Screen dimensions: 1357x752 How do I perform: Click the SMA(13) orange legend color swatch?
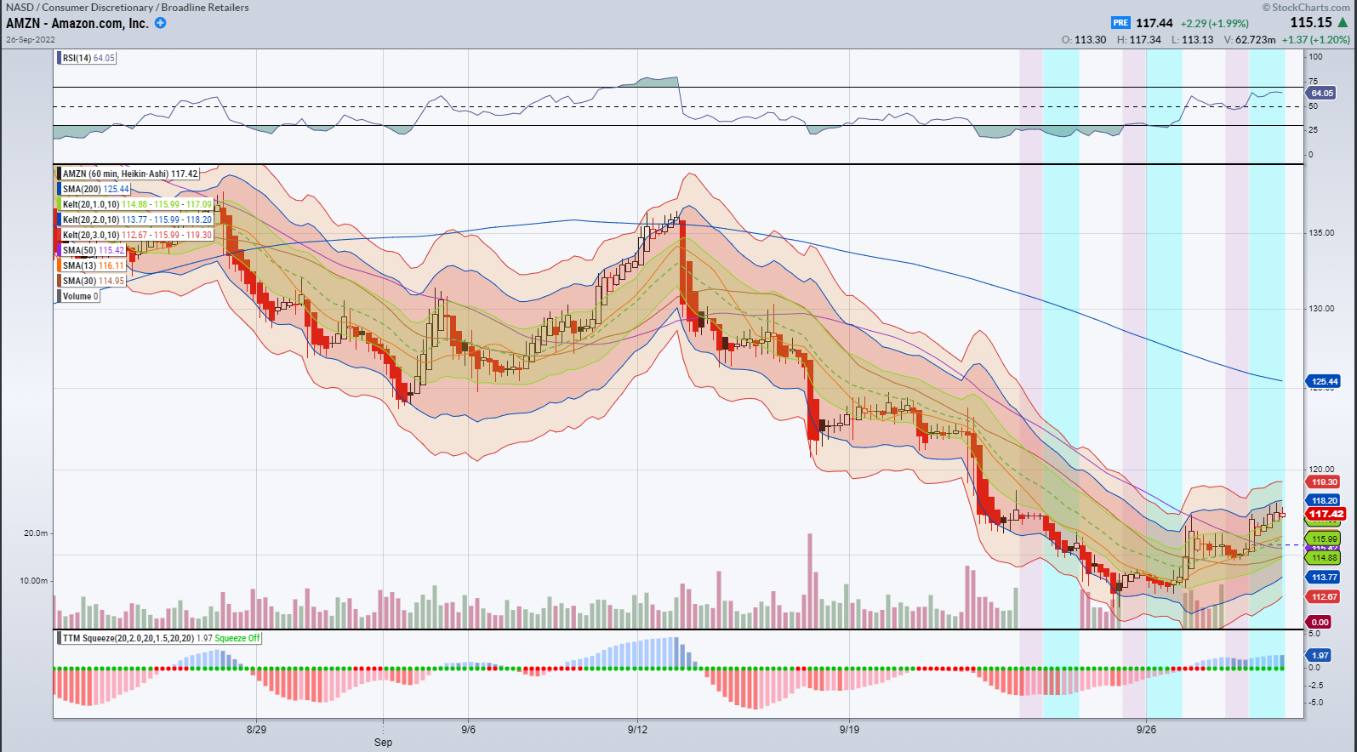click(x=59, y=265)
